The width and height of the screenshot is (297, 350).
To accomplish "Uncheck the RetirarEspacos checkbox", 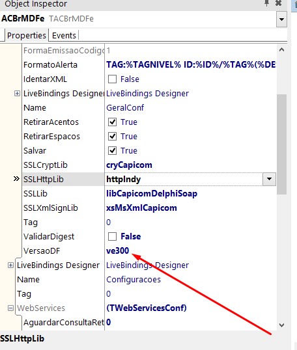I will point(112,137).
